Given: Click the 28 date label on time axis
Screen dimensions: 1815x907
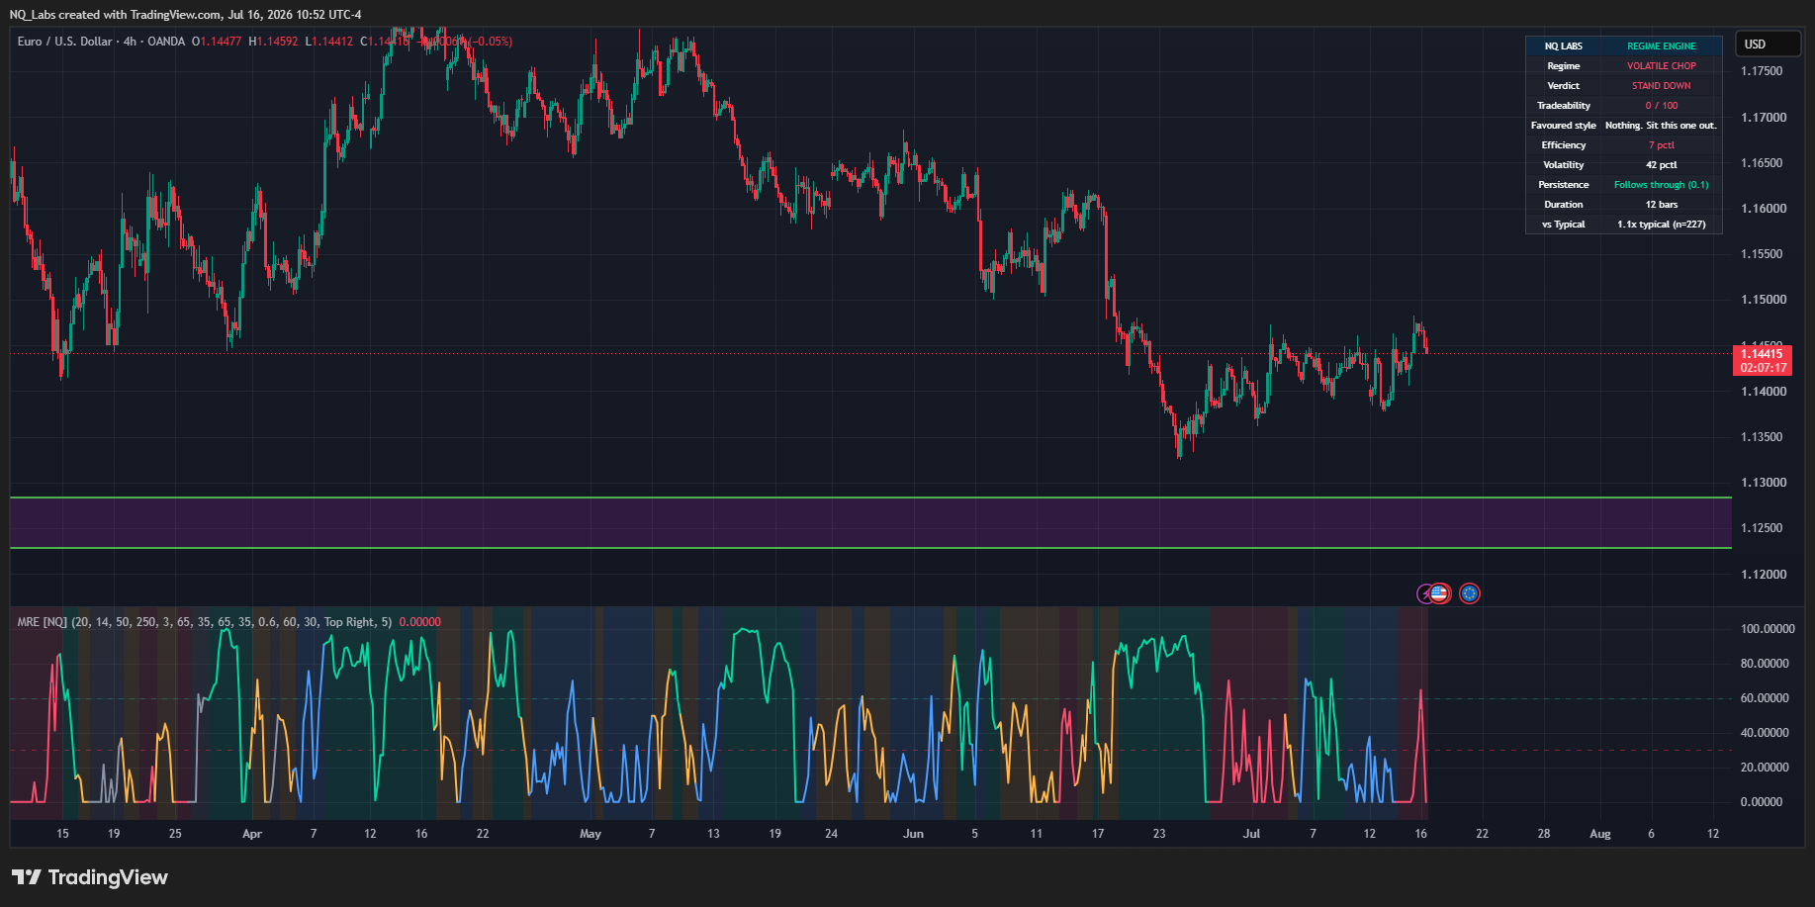Looking at the screenshot, I should 1544,834.
